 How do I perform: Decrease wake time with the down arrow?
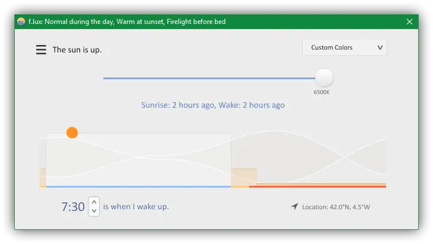pyautogui.click(x=94, y=211)
